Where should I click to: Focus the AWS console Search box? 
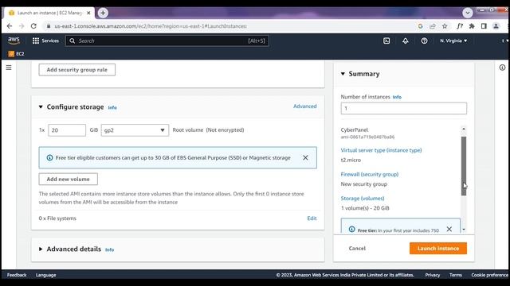(167, 41)
